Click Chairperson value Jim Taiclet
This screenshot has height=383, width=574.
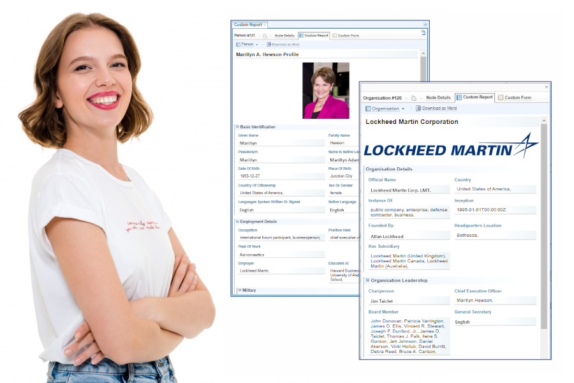point(409,301)
